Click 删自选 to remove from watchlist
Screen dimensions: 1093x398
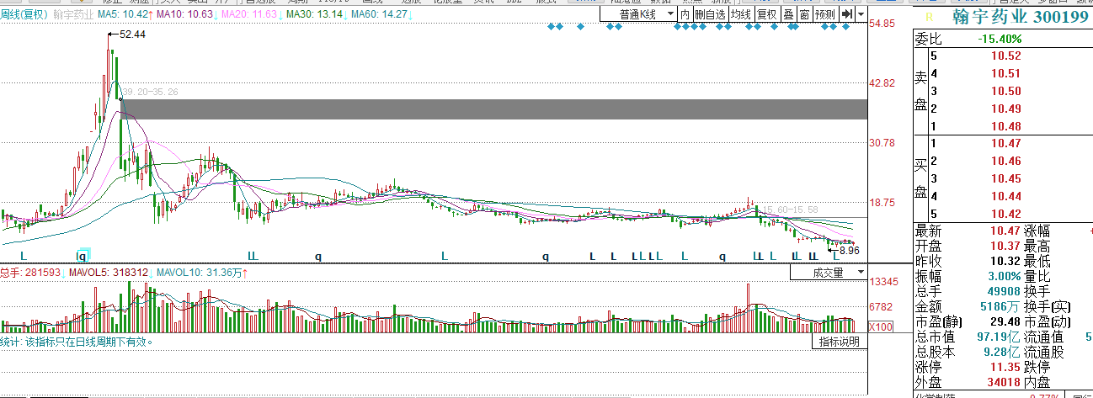click(x=709, y=14)
